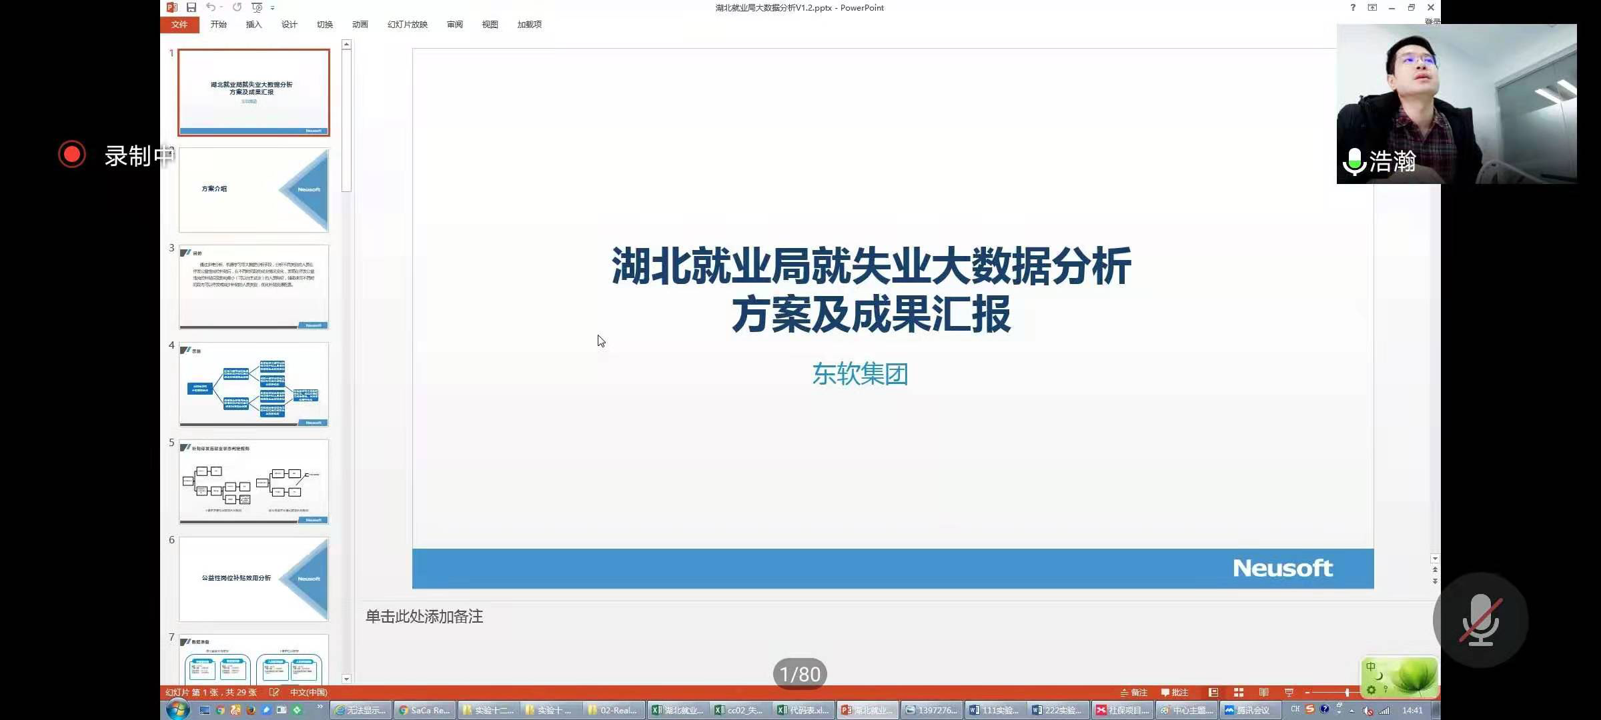Switch to Reading view icon
This screenshot has height=720, width=1601.
pyautogui.click(x=1263, y=692)
